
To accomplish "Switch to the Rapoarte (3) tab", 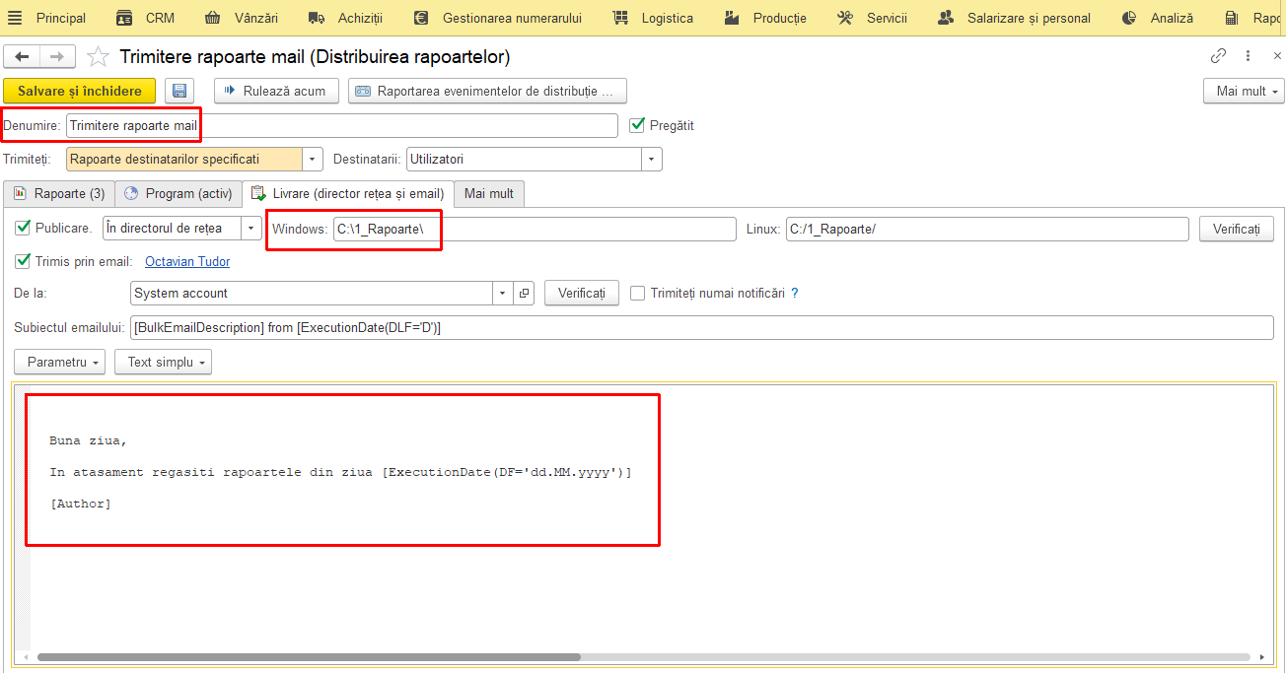I will tap(59, 193).
